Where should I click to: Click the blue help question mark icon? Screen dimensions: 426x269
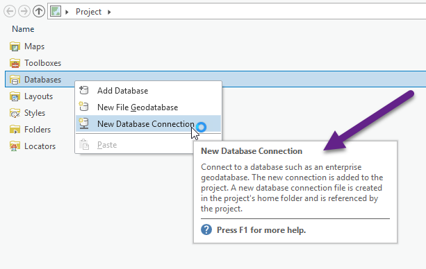[206, 229]
